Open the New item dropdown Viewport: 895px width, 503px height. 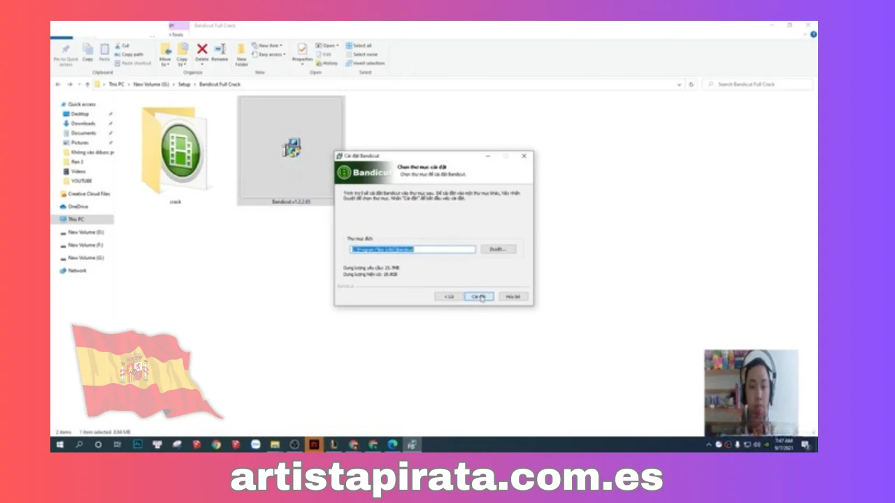(x=266, y=45)
